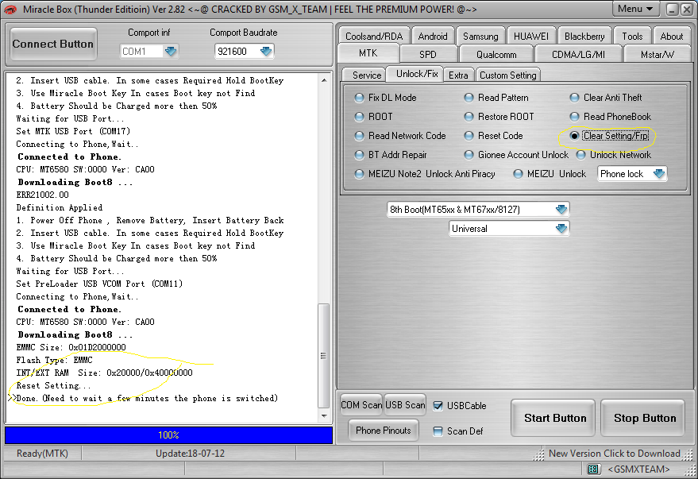Open the Android tab
Screen dimensions: 698x479
click(433, 36)
